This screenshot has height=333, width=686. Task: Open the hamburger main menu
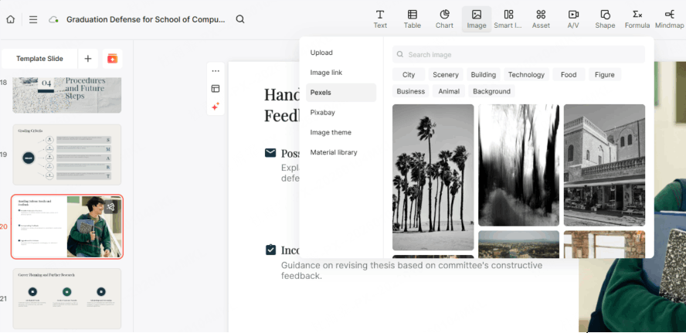pos(33,19)
